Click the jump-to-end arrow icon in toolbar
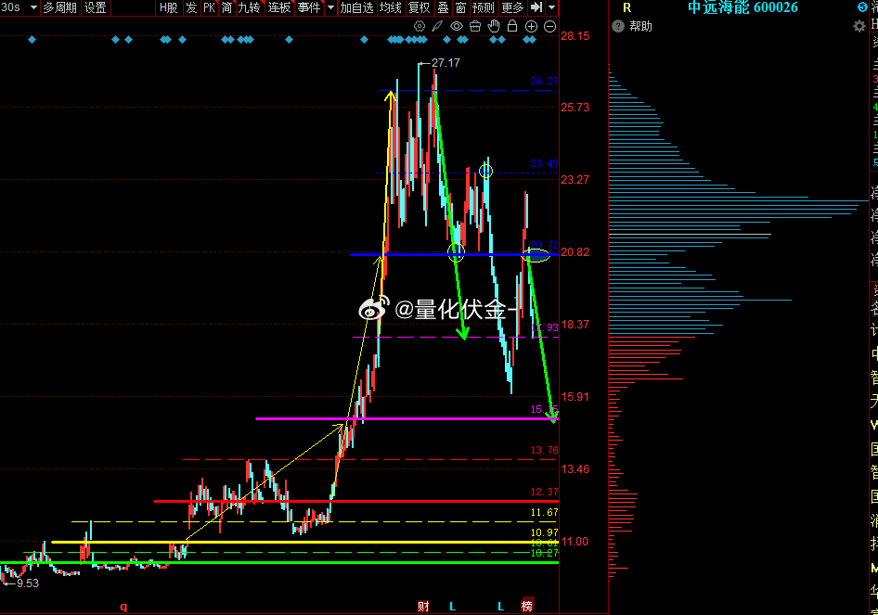The image size is (878, 615). pos(536,7)
